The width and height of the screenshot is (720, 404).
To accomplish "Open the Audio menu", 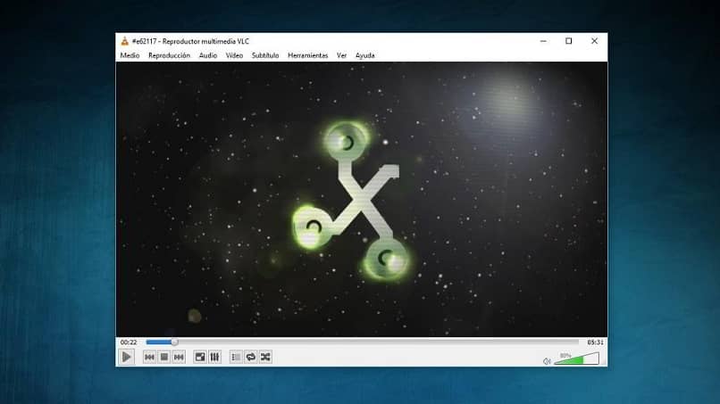I will pyautogui.click(x=207, y=55).
